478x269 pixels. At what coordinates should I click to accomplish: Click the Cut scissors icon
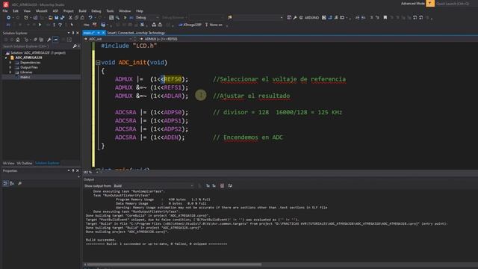click(x=70, y=18)
